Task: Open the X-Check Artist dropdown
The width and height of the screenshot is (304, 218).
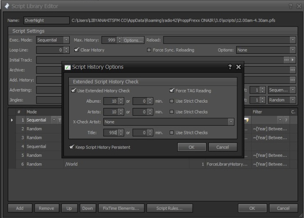Action: [231, 122]
